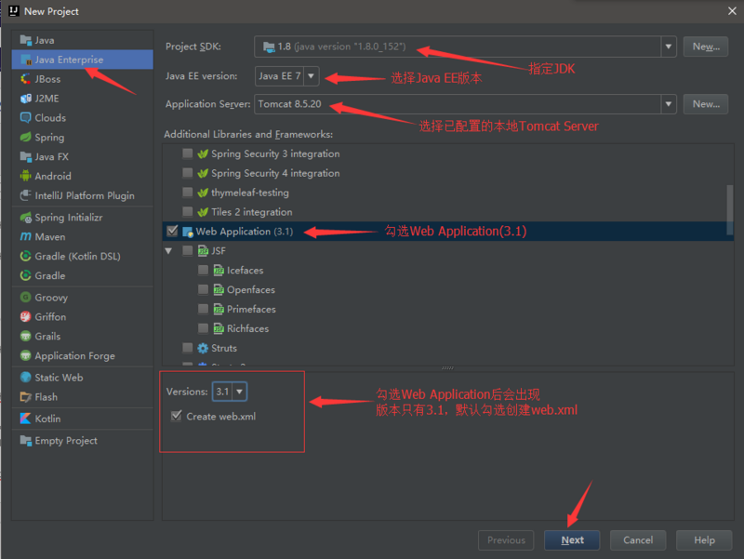Uncheck the Create web.xml checkbox
Viewport: 744px width, 559px height.
(177, 416)
